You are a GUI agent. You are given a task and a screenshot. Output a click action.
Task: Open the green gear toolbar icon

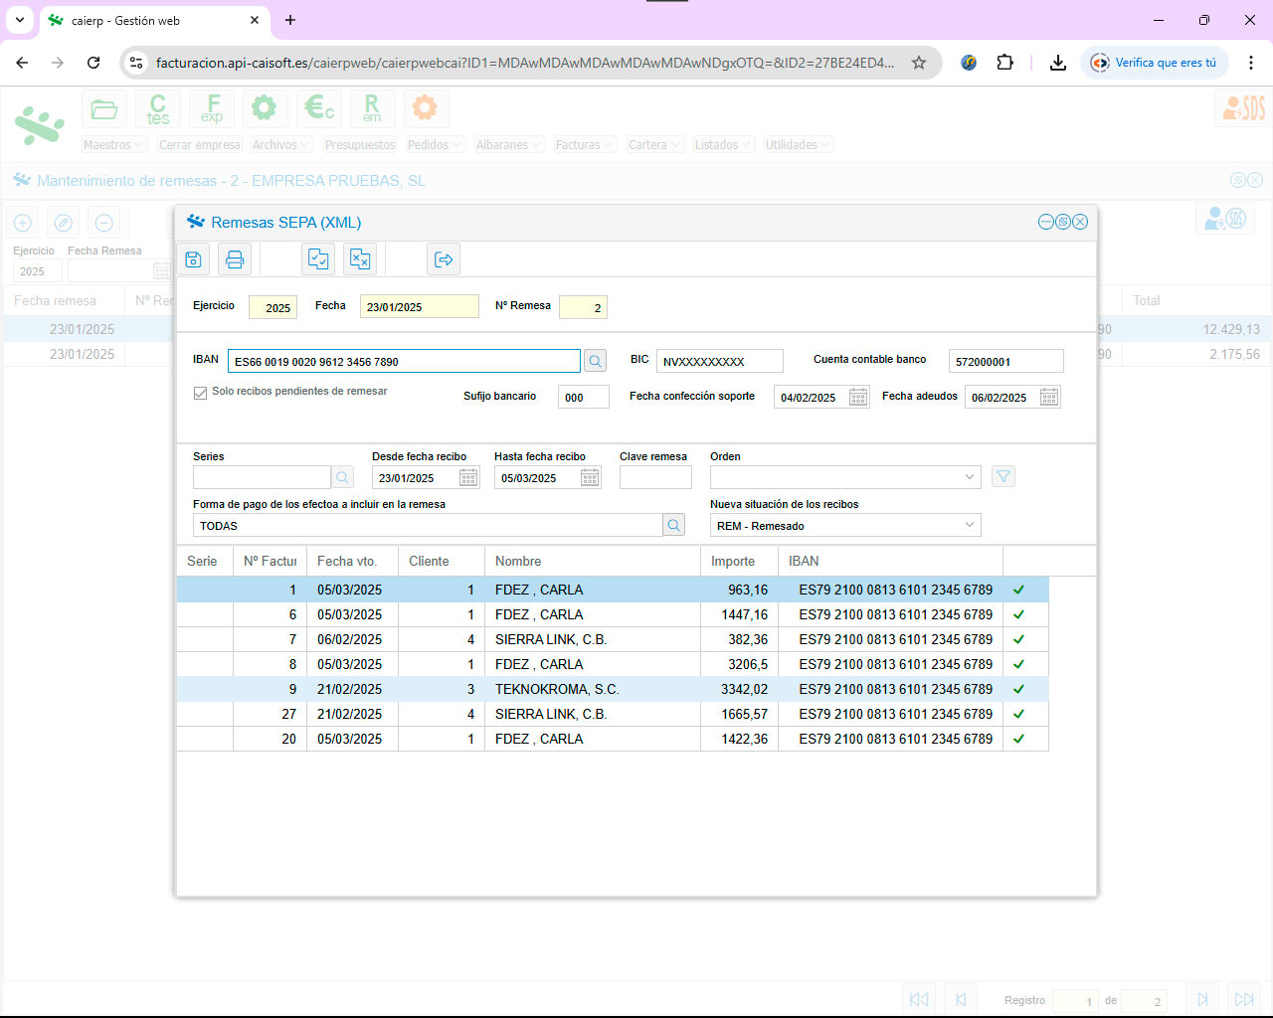[264, 108]
